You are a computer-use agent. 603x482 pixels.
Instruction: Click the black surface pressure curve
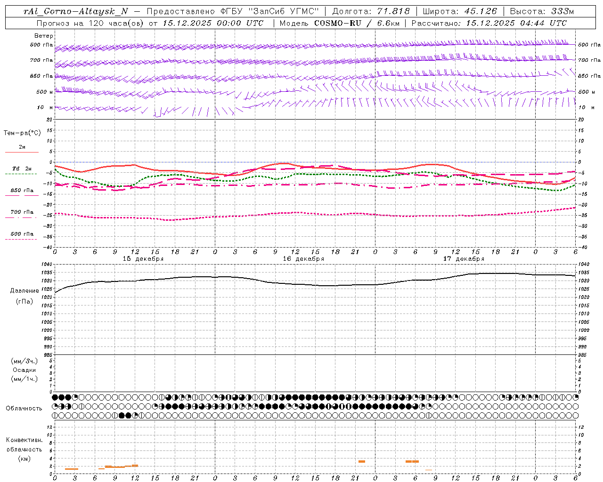click(315, 284)
